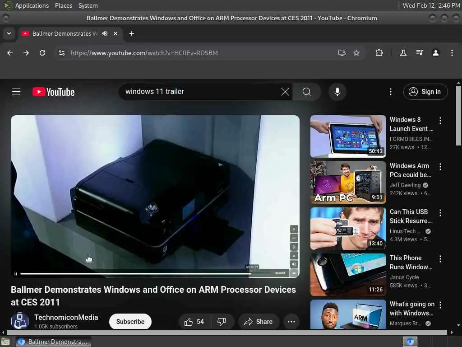This screenshot has width=462, height=347.
Task: Open TechnomiconMedia channel avatar
Action: point(19,321)
